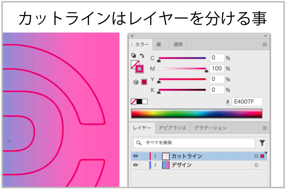Image resolution: width=287 pixels, height=190 pixels.
Task: Click the filter funnel icon in Layers panel
Action: pyautogui.click(x=262, y=143)
